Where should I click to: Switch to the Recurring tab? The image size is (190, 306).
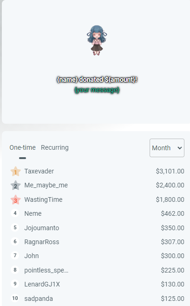click(55, 147)
